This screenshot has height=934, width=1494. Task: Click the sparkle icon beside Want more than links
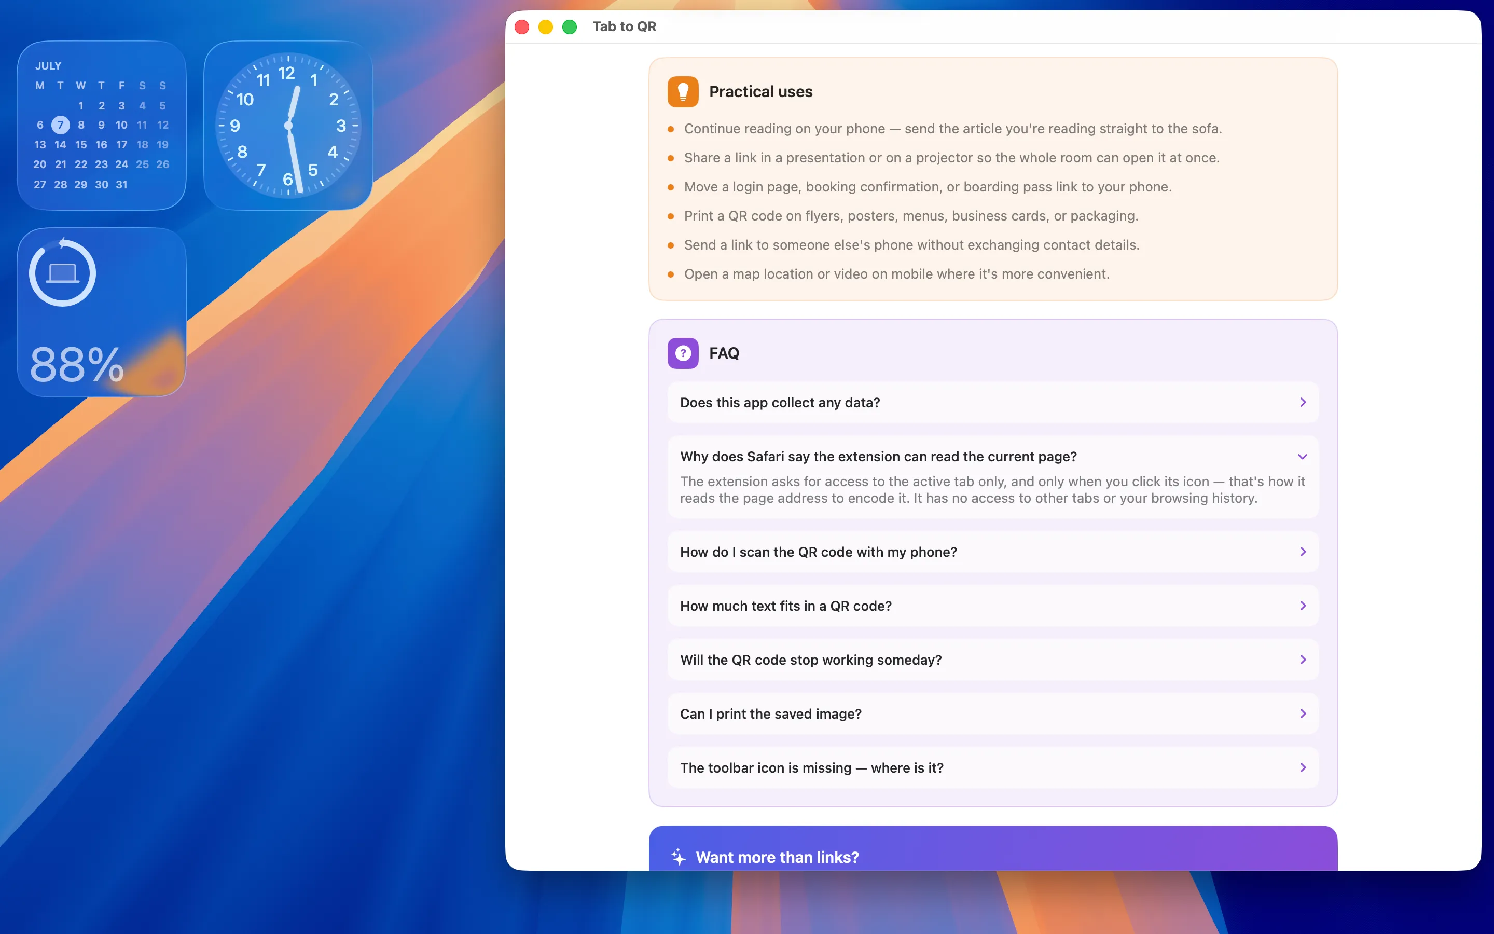pyautogui.click(x=679, y=857)
